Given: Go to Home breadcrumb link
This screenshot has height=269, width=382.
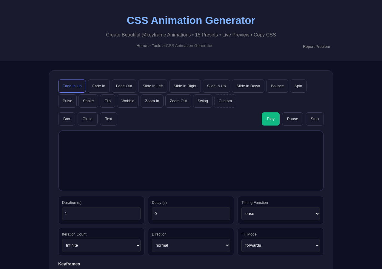Looking at the screenshot, I should [x=142, y=46].
